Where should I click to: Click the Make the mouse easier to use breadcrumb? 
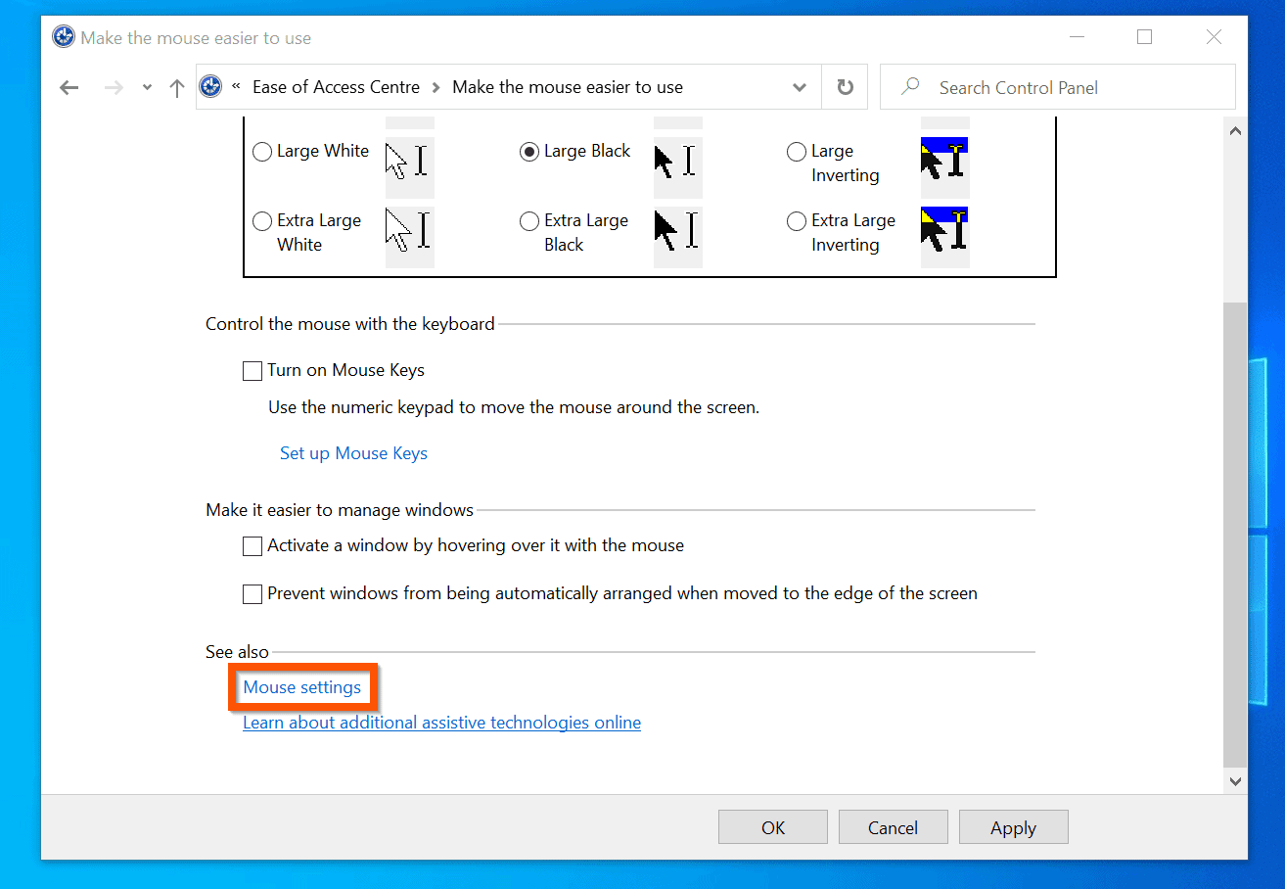click(566, 86)
